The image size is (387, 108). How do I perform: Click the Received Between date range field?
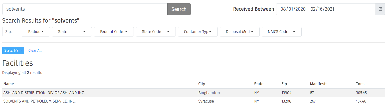click(x=326, y=9)
